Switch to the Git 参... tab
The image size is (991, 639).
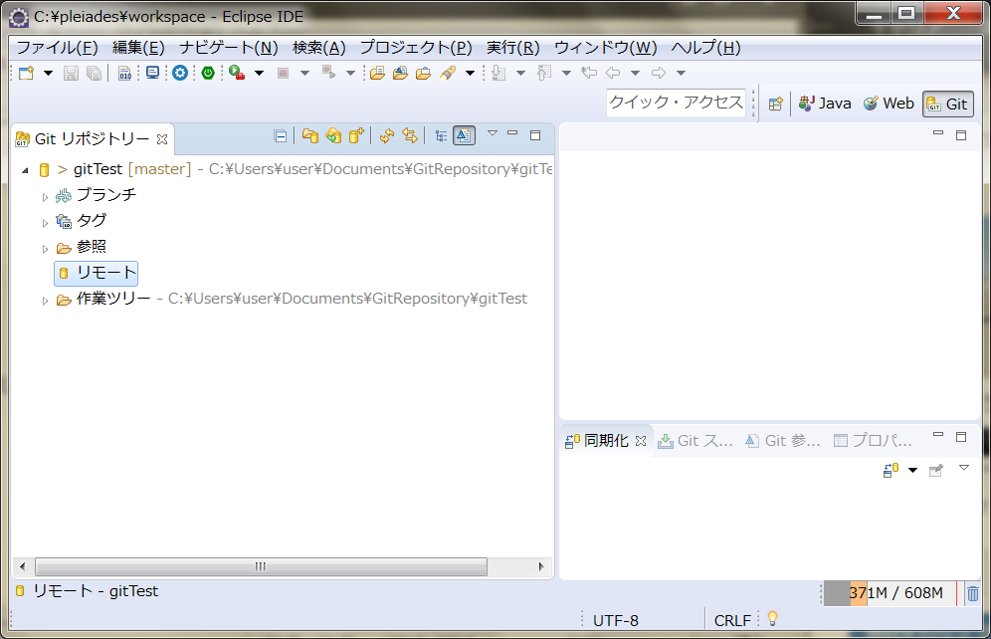click(x=782, y=441)
